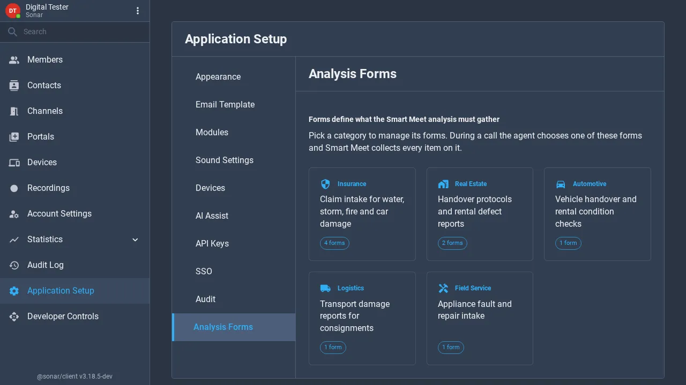Screen dimensions: 686x385
Task: Open AI Assist settings
Action: (234, 216)
